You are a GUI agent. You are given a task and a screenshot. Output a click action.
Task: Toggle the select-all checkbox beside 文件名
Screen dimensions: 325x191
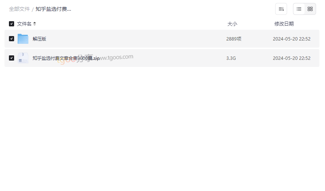[x=12, y=24]
